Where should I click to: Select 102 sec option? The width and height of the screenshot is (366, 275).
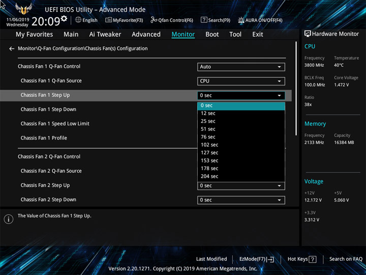[241, 145]
